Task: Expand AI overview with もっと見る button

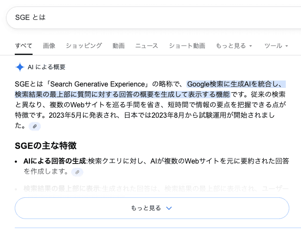Action: tap(152, 208)
